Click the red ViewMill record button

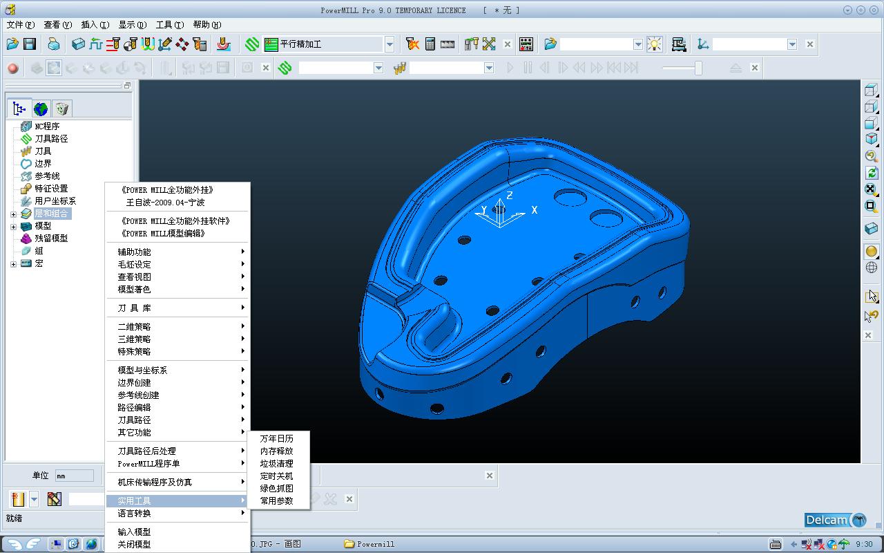(x=12, y=68)
